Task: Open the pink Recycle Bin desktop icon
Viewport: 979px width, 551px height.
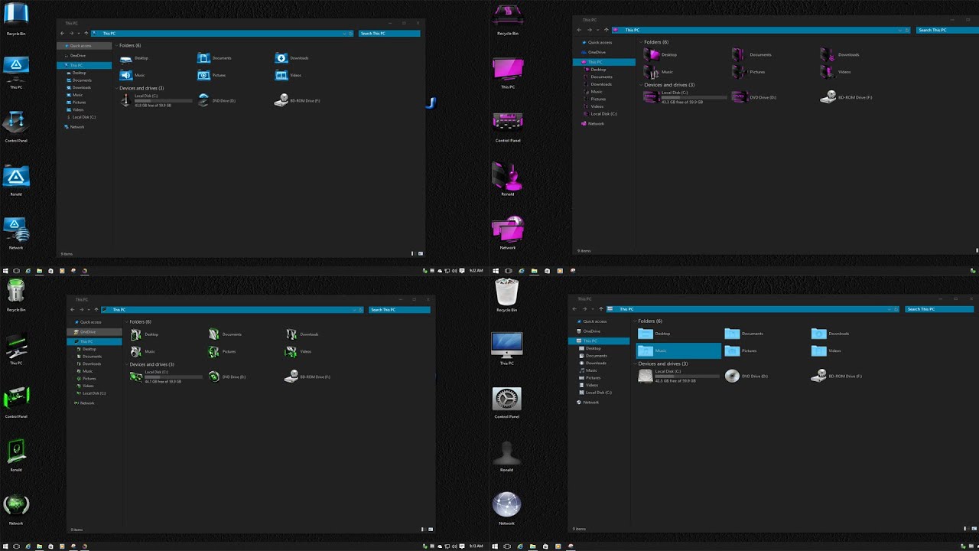Action: click(x=507, y=15)
